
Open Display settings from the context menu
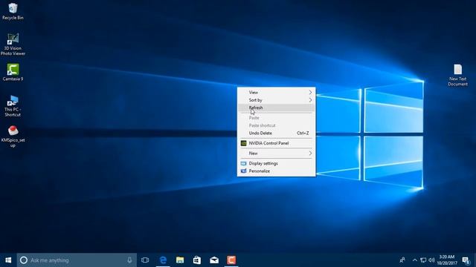pos(276,163)
